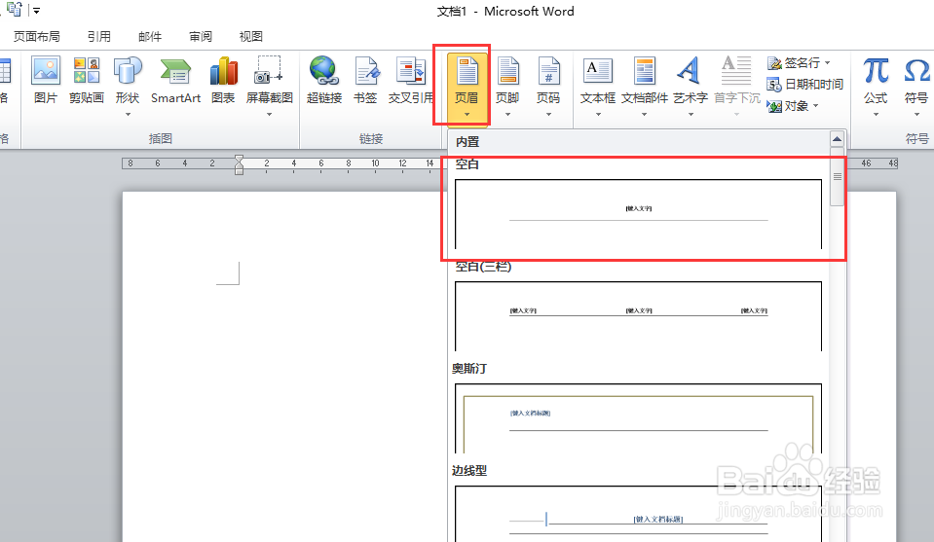The width and height of the screenshot is (934, 542).
Task: Switch to the Page Layout (页面布局) tab
Action: [37, 36]
